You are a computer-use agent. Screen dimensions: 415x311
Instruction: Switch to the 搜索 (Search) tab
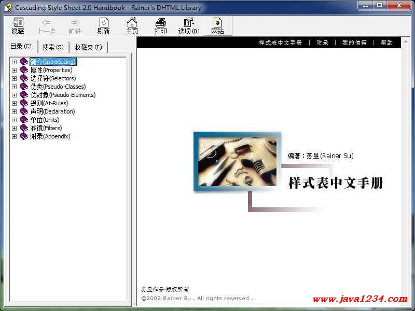coord(52,47)
